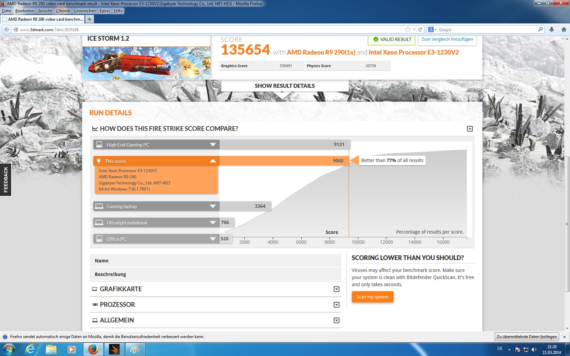Select the AMD Radeon R9 290 tab
The width and height of the screenshot is (570, 356).
[x=42, y=19]
